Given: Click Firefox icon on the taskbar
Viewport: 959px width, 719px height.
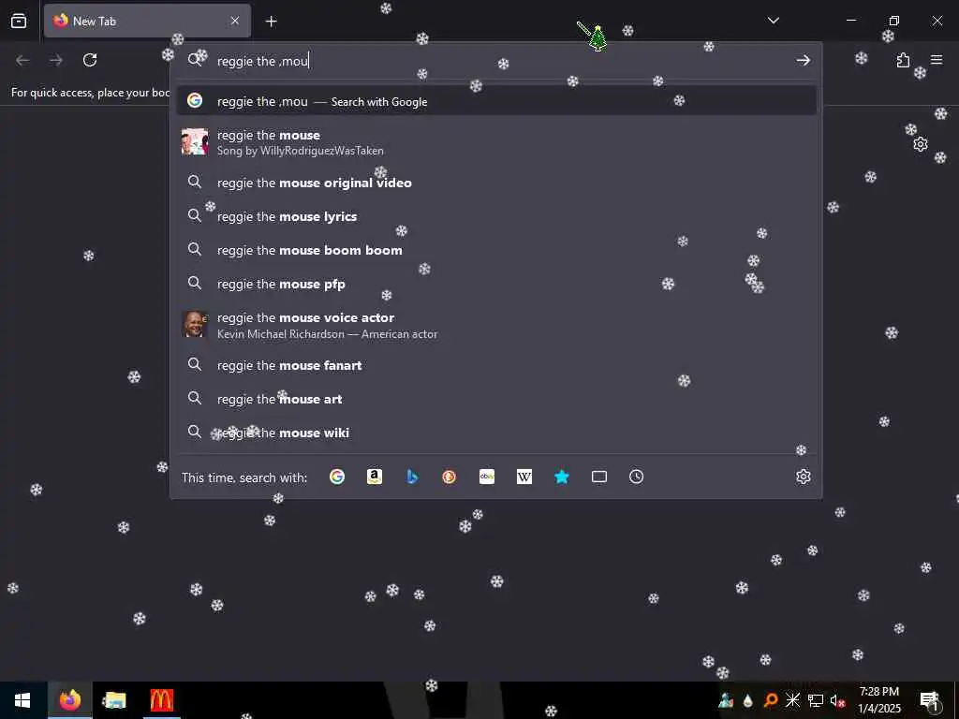Looking at the screenshot, I should pos(69,700).
